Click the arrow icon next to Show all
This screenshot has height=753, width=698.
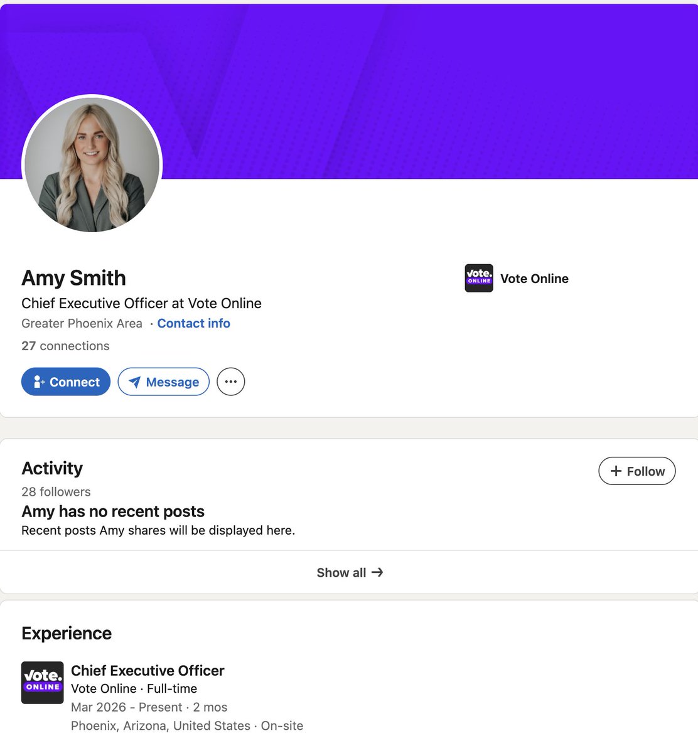pos(377,572)
